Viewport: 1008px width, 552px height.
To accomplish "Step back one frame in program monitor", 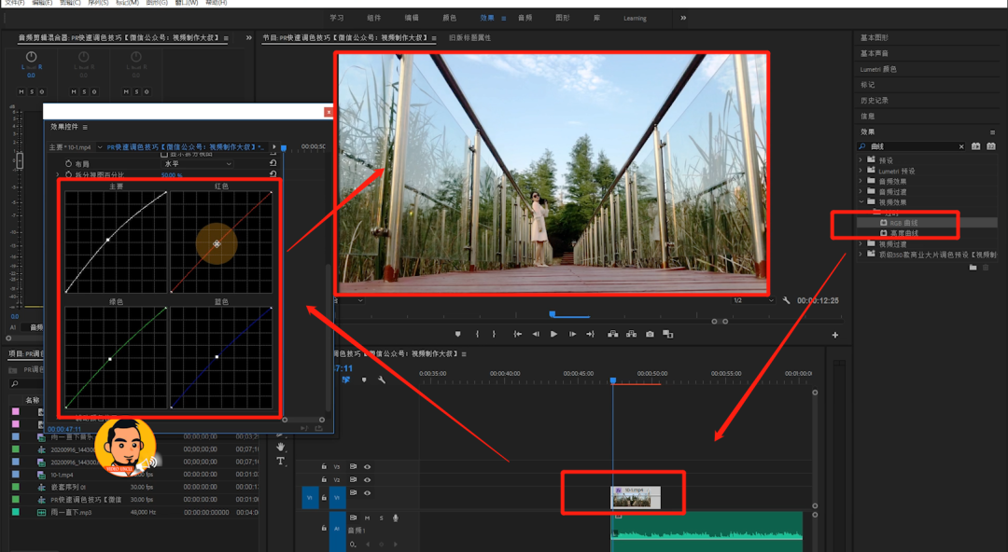I will pyautogui.click(x=536, y=334).
